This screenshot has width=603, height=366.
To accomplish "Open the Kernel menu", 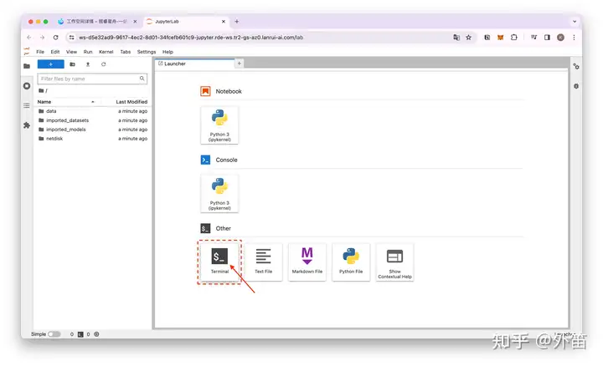I will (106, 52).
